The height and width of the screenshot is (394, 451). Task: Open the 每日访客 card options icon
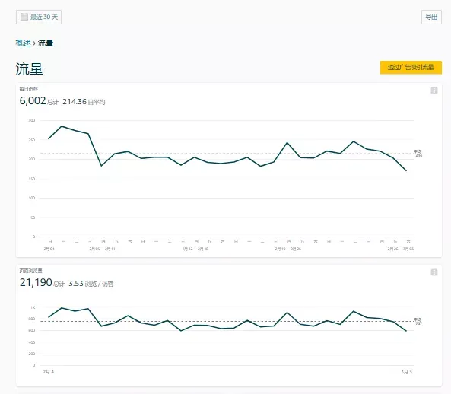[x=434, y=91]
